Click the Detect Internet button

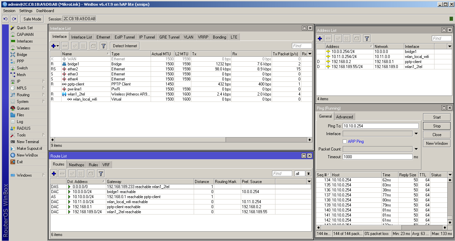click(125, 46)
